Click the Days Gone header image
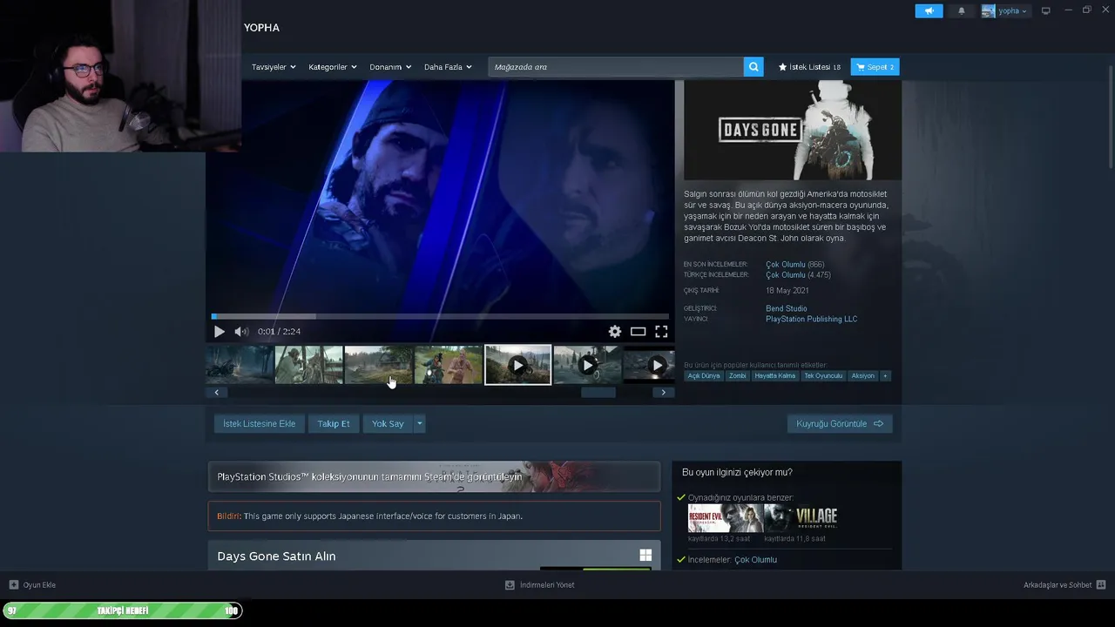Screen dimensions: 1115x627 click(x=793, y=131)
